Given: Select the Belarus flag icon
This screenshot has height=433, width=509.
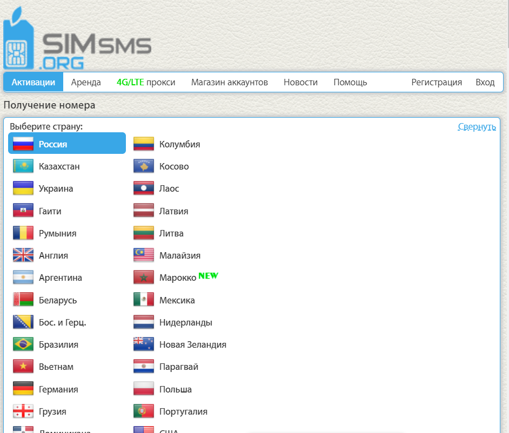Looking at the screenshot, I should (x=23, y=300).
